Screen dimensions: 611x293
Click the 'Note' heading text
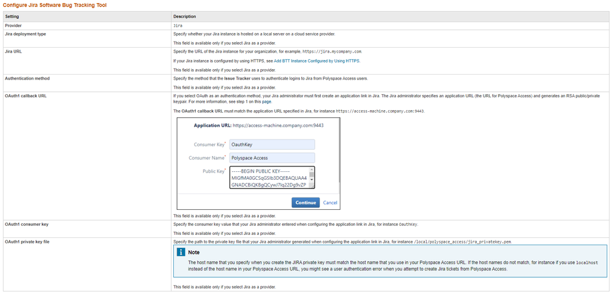pos(193,252)
